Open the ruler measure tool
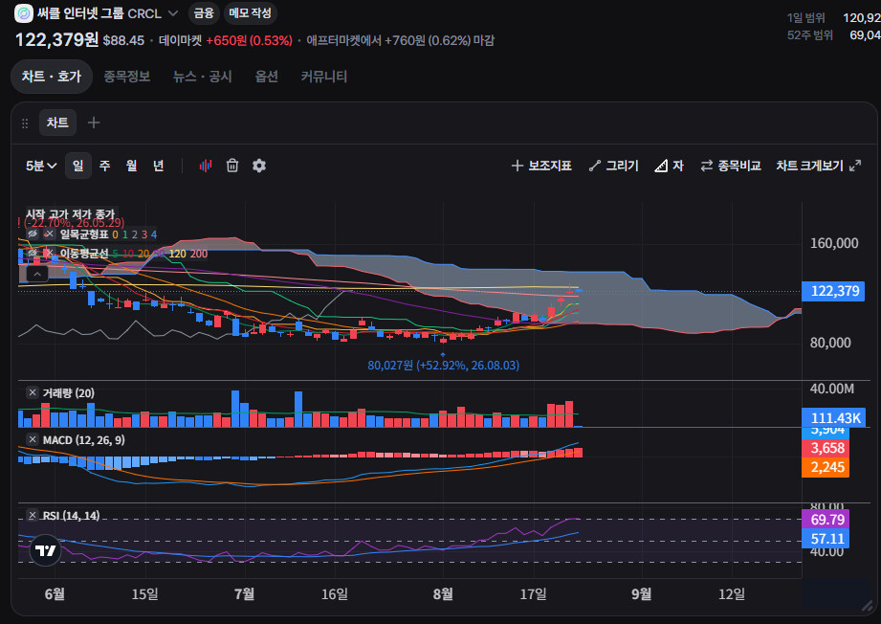This screenshot has width=881, height=624. 670,166
